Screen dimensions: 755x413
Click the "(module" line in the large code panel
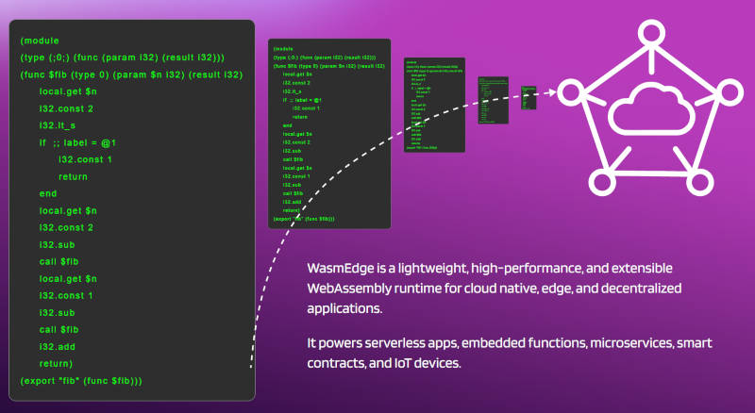[40, 41]
